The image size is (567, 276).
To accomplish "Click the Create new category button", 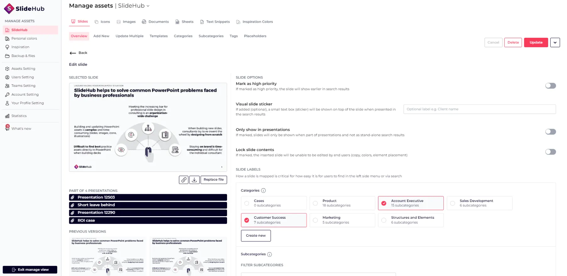I will [x=256, y=236].
